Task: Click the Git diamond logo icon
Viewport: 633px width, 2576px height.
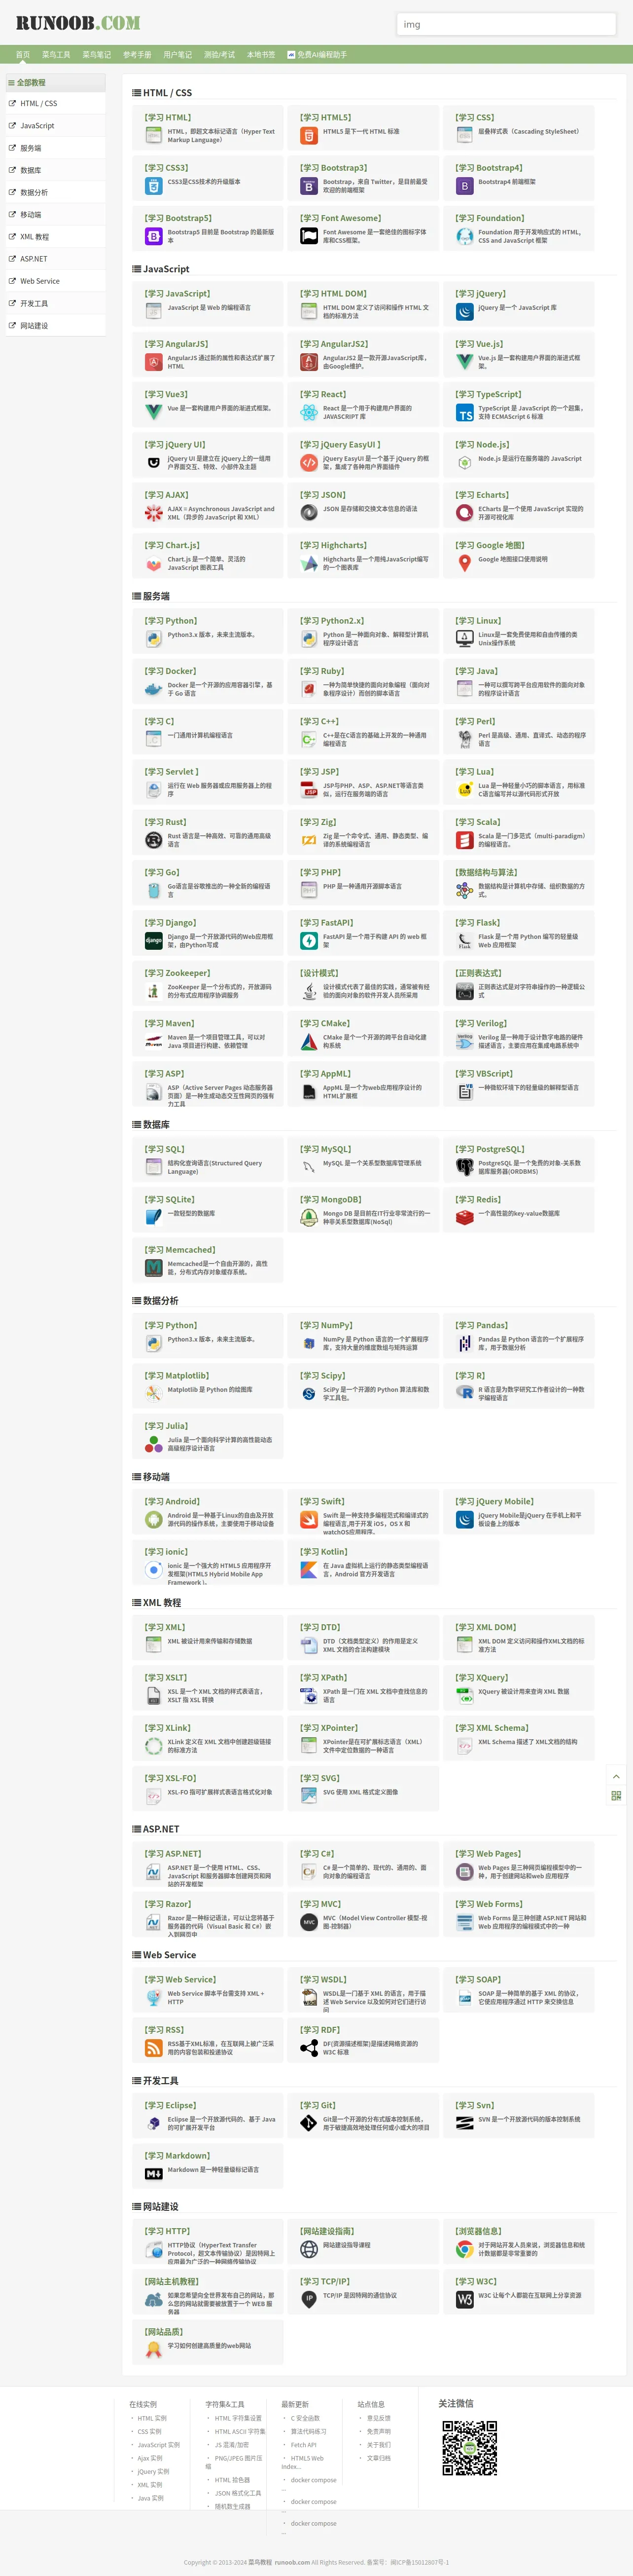Action: (x=309, y=2123)
